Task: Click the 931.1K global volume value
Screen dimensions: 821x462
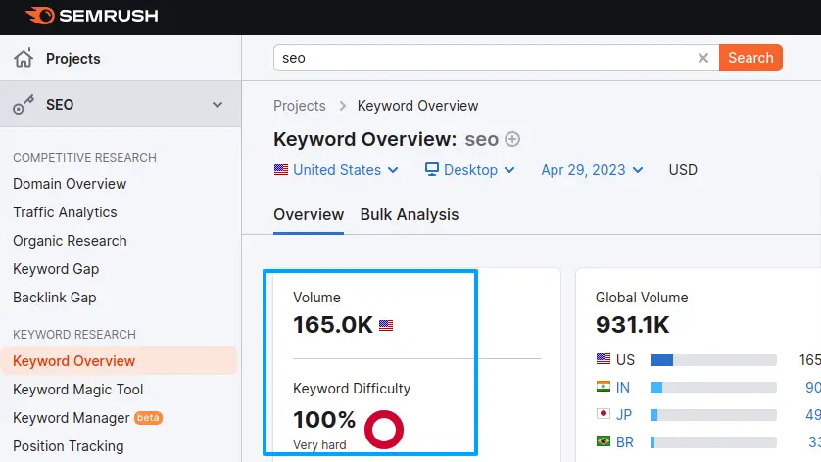Action: (632, 325)
